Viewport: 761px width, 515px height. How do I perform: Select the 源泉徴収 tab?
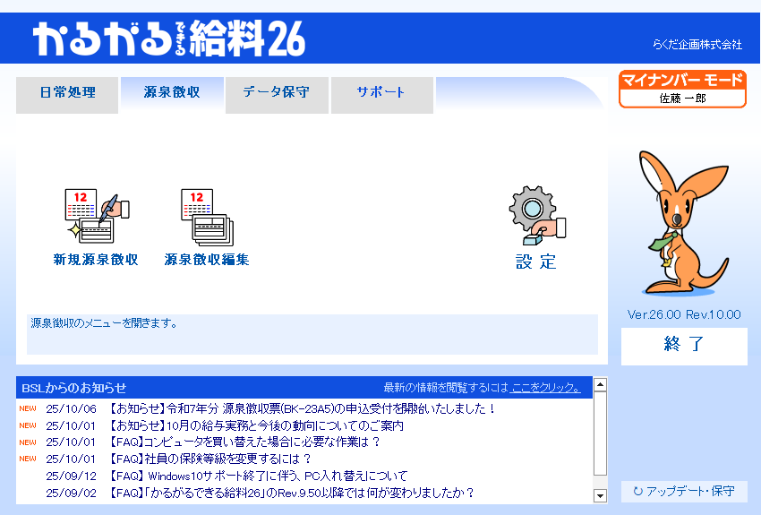click(x=171, y=92)
